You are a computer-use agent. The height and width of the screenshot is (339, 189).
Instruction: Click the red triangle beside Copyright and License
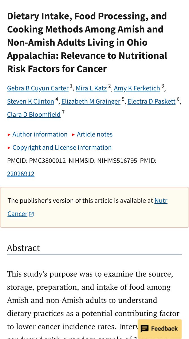tap(9, 148)
